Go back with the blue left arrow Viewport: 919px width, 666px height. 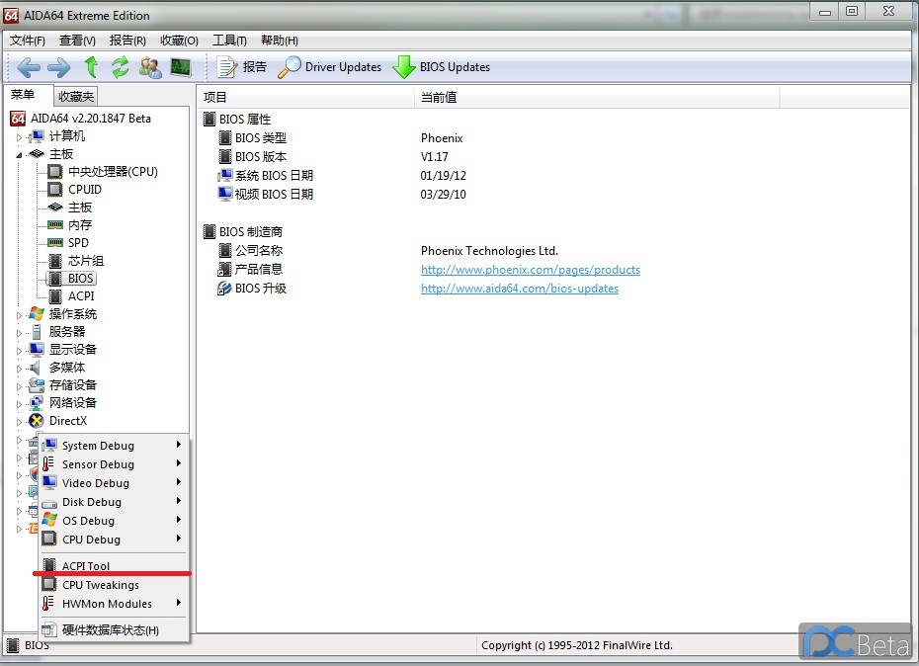click(x=29, y=67)
